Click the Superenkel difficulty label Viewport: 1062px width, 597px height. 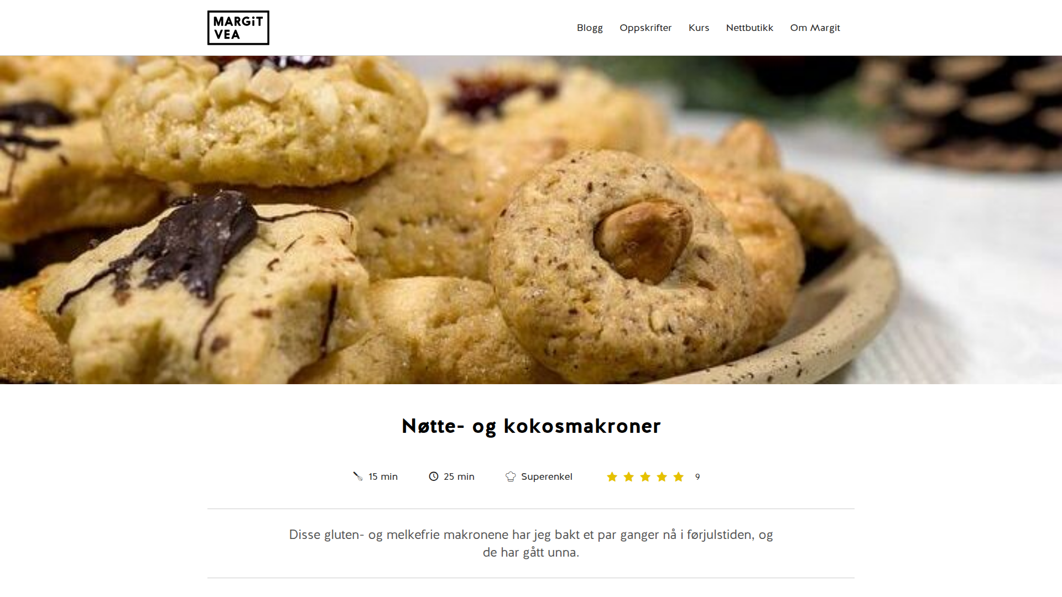546,476
